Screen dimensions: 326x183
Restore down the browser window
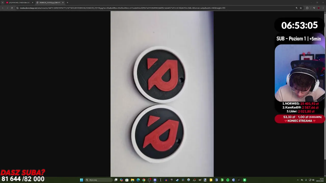click(x=317, y=3)
